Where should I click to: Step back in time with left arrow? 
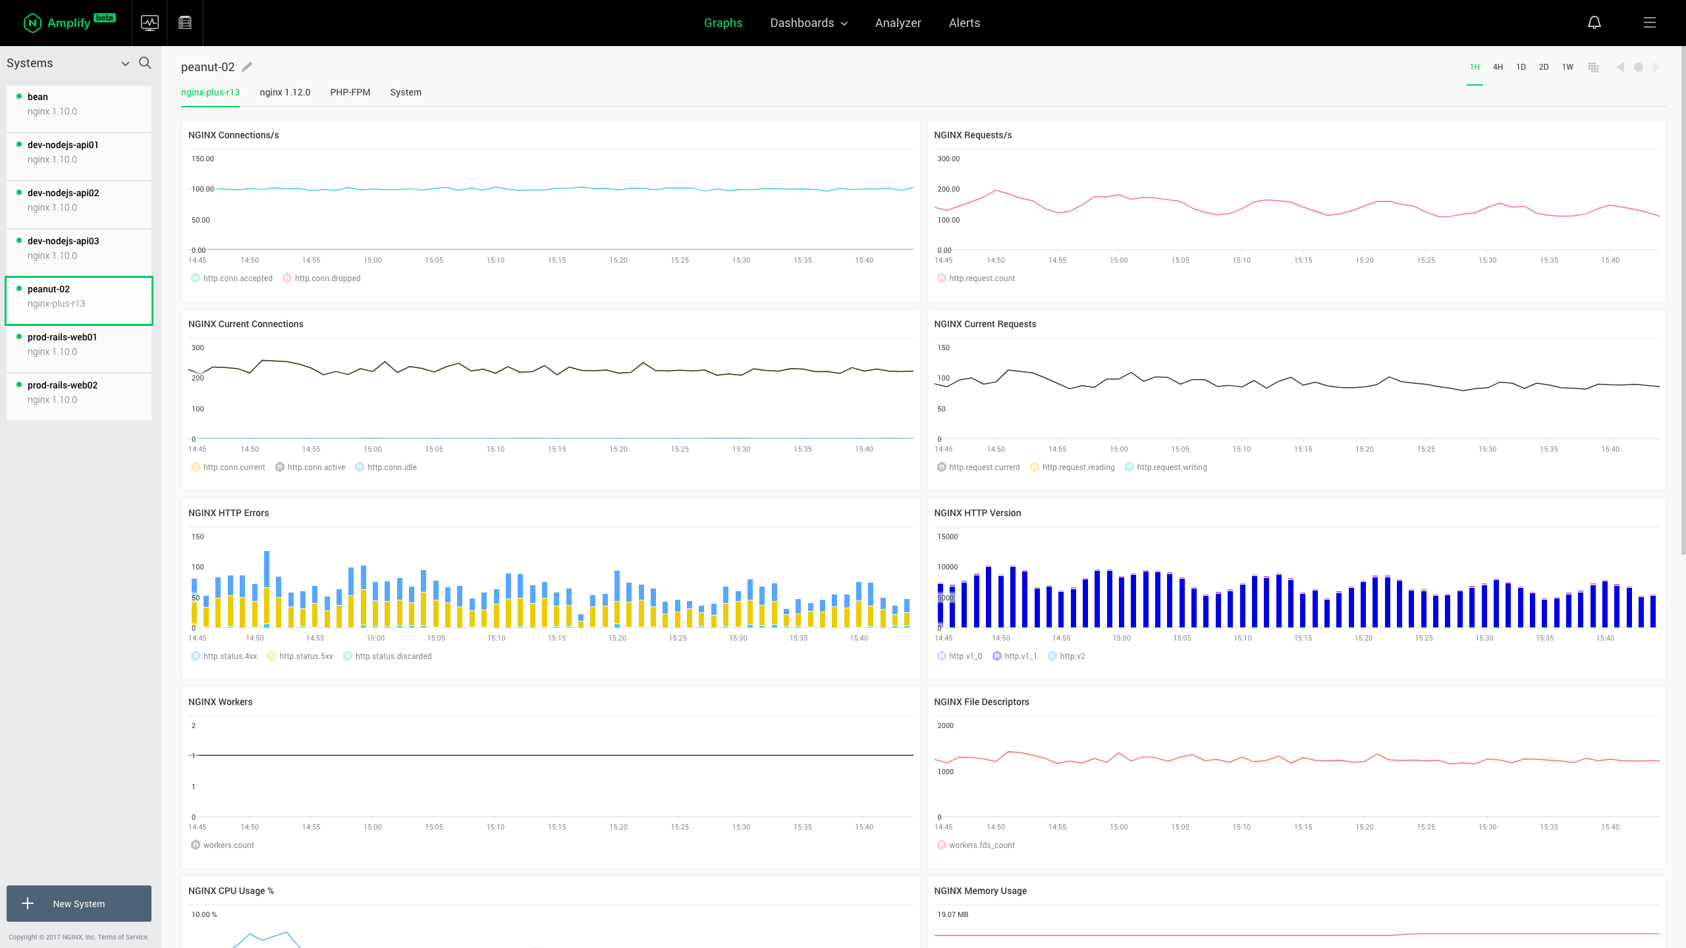tap(1620, 67)
